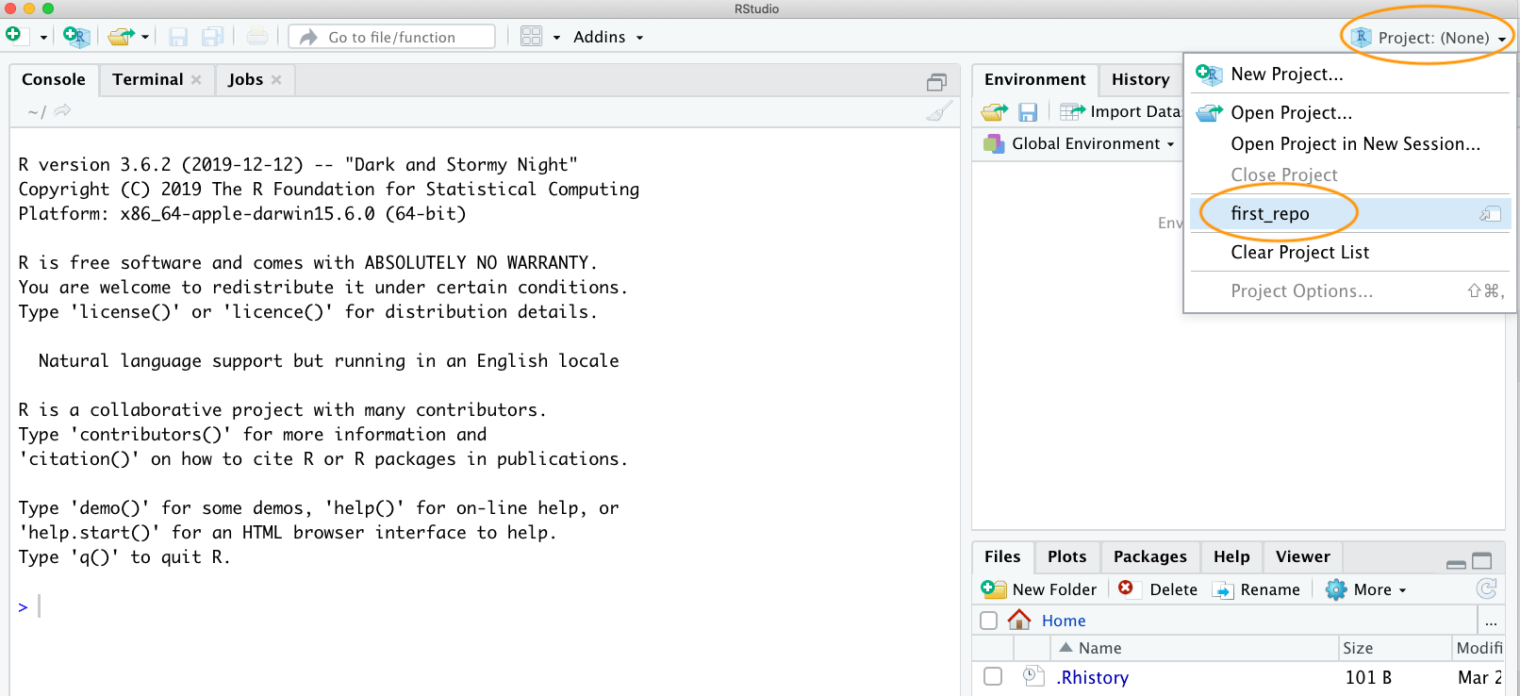The height and width of the screenshot is (696, 1520).
Task: Open the More gear dropdown
Action: [1366, 589]
